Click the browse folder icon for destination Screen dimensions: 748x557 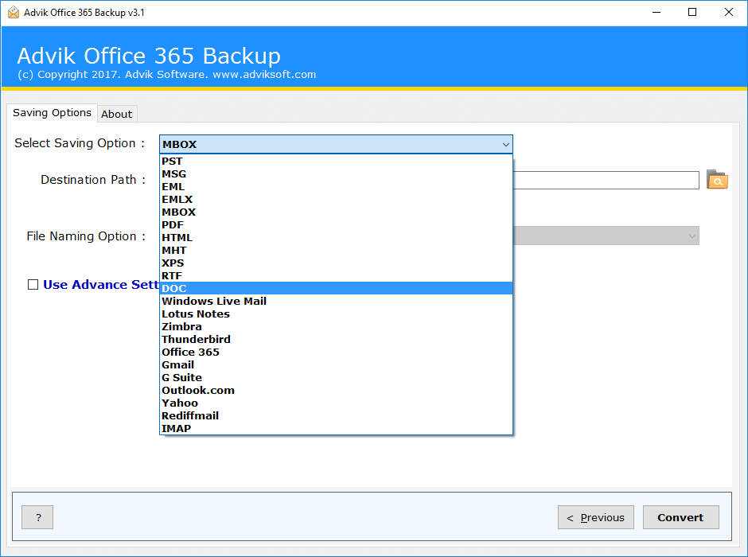[717, 180]
